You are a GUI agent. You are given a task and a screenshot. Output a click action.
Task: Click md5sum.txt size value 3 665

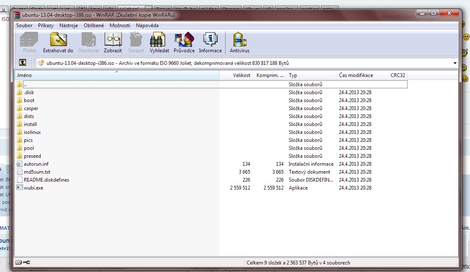244,172
